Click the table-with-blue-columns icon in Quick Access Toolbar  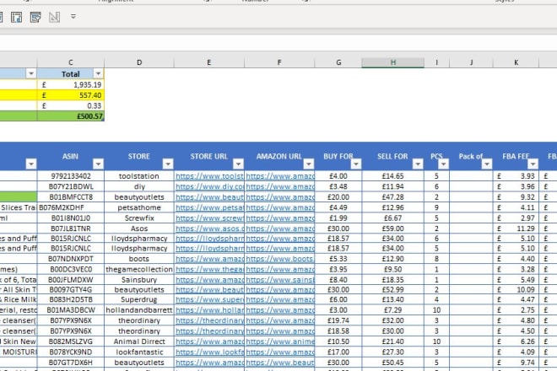pos(16,17)
